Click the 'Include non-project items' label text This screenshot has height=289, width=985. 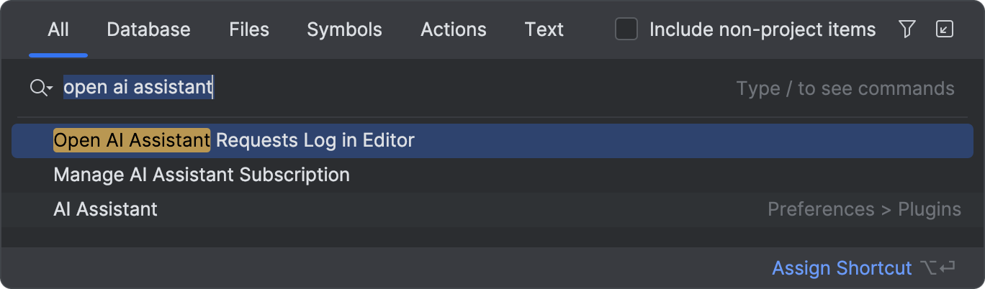pyautogui.click(x=763, y=29)
